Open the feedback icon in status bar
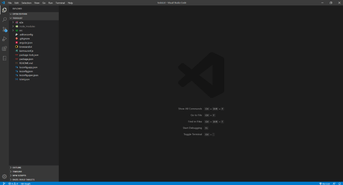Image resolution: width=343 pixels, height=185 pixels. (x=334, y=184)
